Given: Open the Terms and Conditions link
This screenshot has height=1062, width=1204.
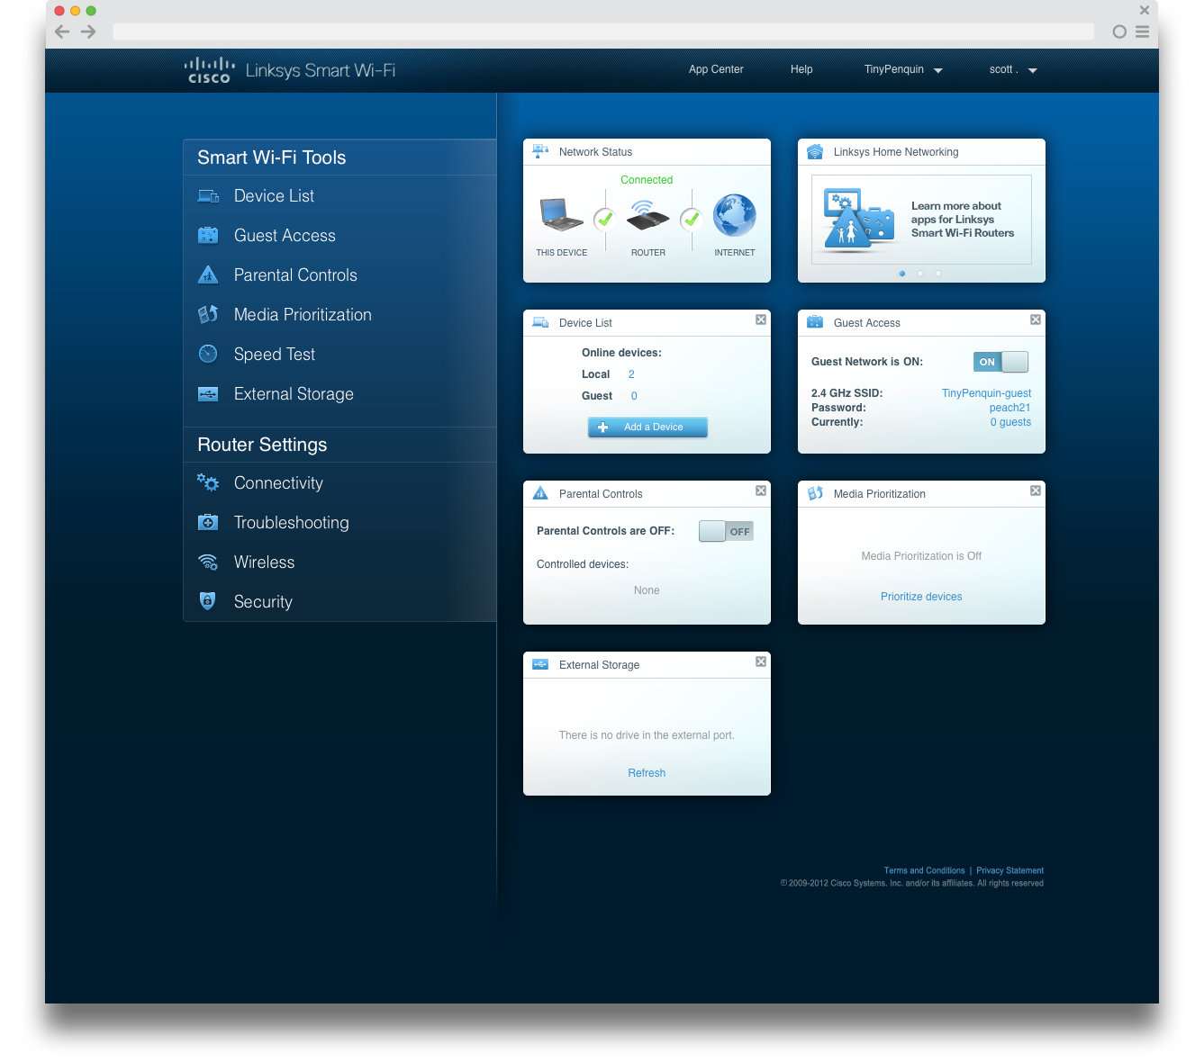Looking at the screenshot, I should coord(924,870).
